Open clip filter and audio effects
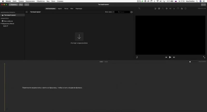Screen dimensions: 207x112 pyautogui.click(x=182, y=8)
